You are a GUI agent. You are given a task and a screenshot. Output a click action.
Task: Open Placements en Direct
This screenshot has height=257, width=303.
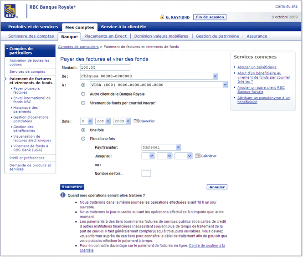tap(105, 36)
